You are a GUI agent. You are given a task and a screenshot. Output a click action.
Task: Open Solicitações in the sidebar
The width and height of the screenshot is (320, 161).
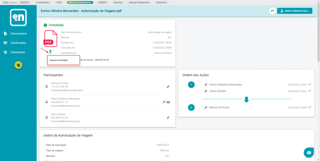[x=18, y=52]
